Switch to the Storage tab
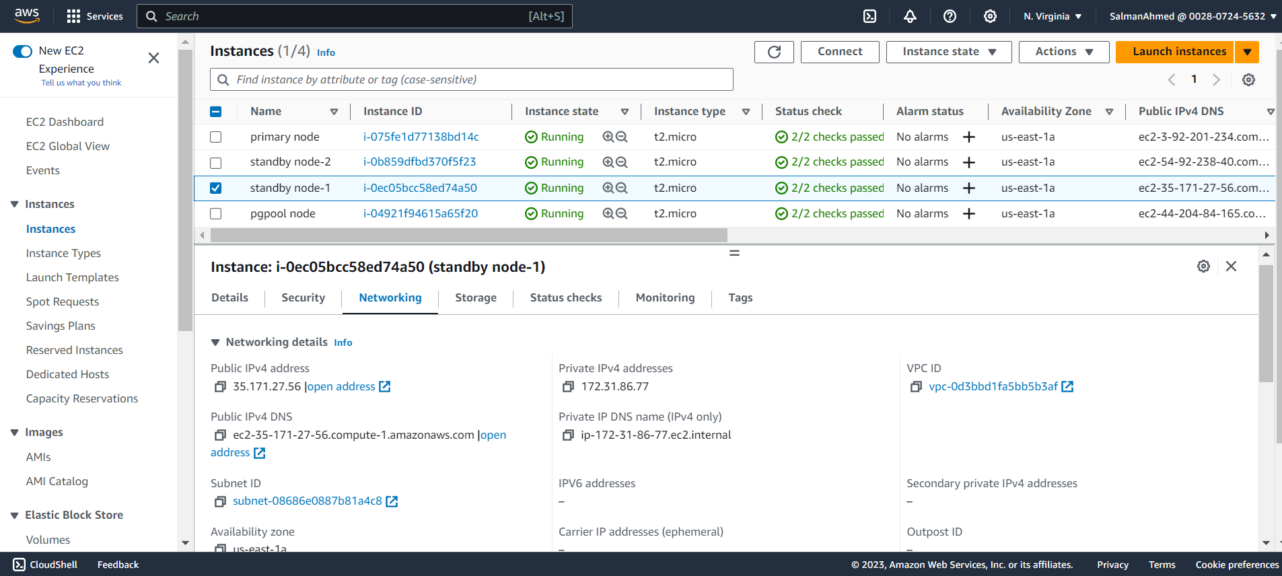The width and height of the screenshot is (1282, 576). [476, 297]
